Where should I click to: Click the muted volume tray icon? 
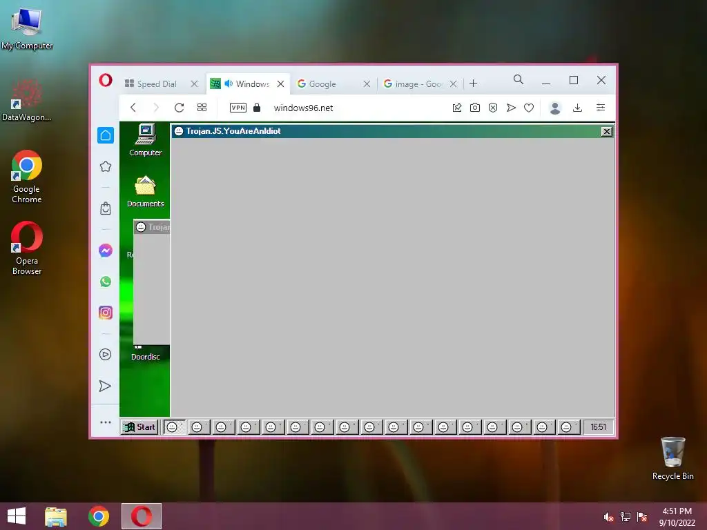(x=609, y=516)
